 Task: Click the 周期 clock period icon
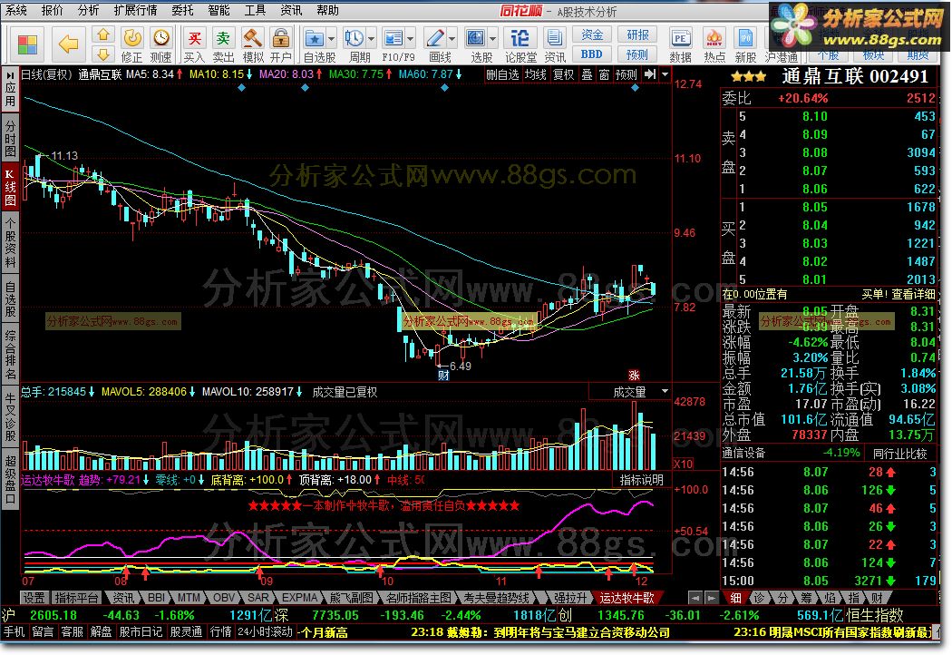click(x=354, y=38)
